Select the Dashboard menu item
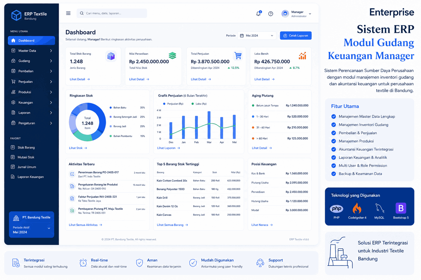 pos(32,40)
